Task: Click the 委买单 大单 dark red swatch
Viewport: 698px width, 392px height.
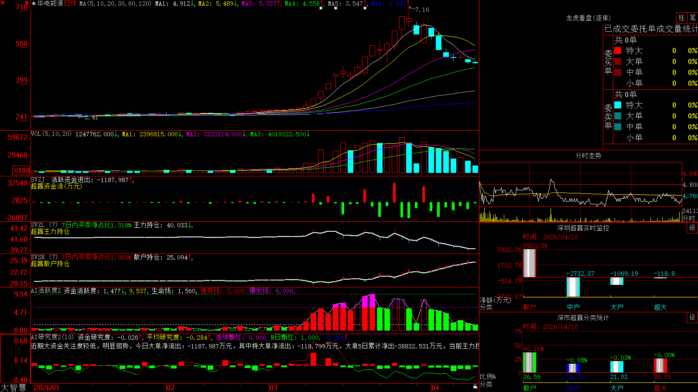Action: click(x=618, y=61)
